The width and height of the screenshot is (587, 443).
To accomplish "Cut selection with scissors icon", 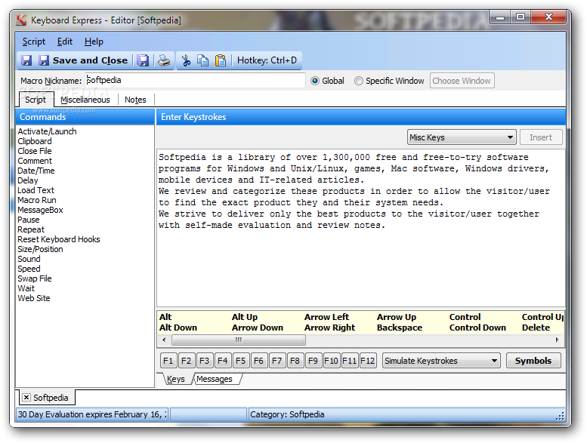I will pyautogui.click(x=186, y=60).
